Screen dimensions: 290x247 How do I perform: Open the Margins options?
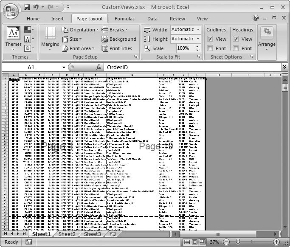[x=50, y=37]
